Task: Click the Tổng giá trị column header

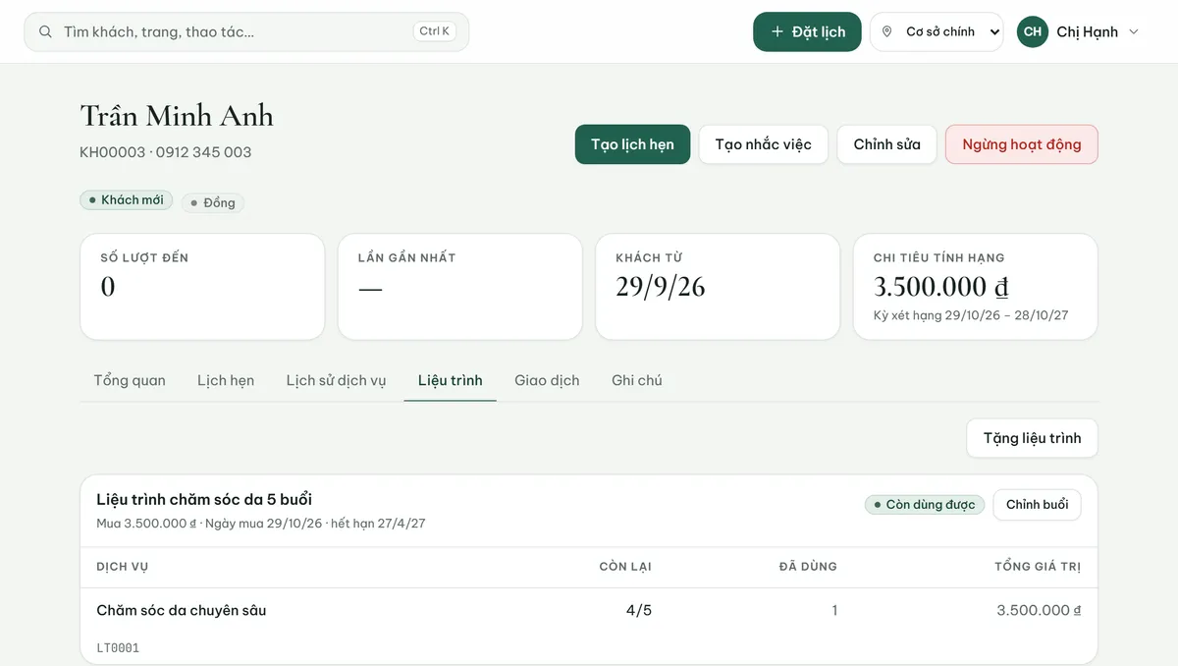Action: click(x=1038, y=567)
